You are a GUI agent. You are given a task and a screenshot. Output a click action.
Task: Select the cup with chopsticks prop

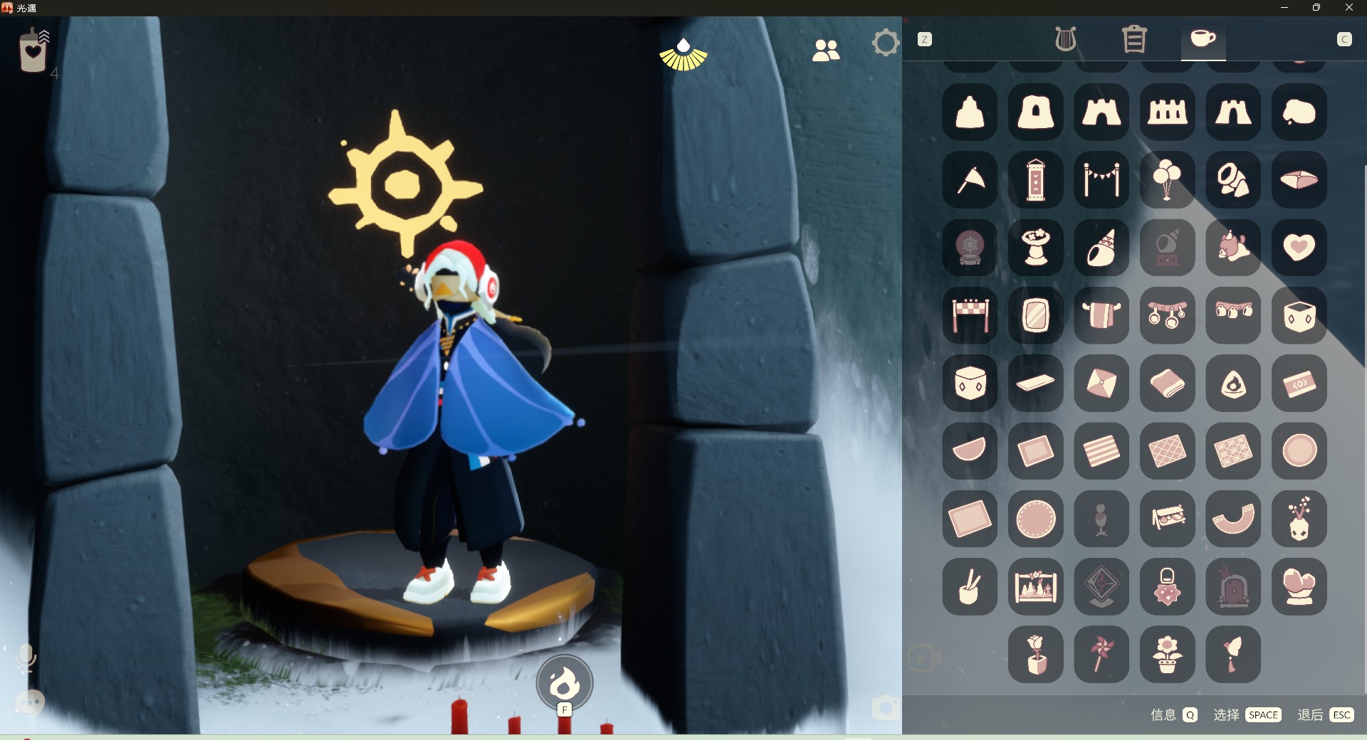(x=970, y=586)
